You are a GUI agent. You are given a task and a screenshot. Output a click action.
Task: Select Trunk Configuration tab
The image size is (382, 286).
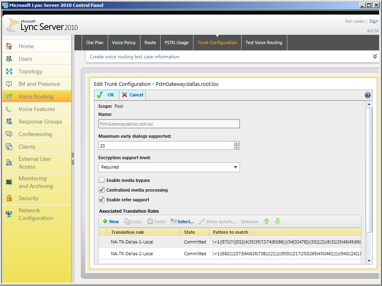pos(217,43)
